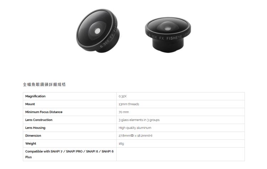
Task: Click the 27.8mm x 18.2mm dimension value
Action: tap(136, 136)
